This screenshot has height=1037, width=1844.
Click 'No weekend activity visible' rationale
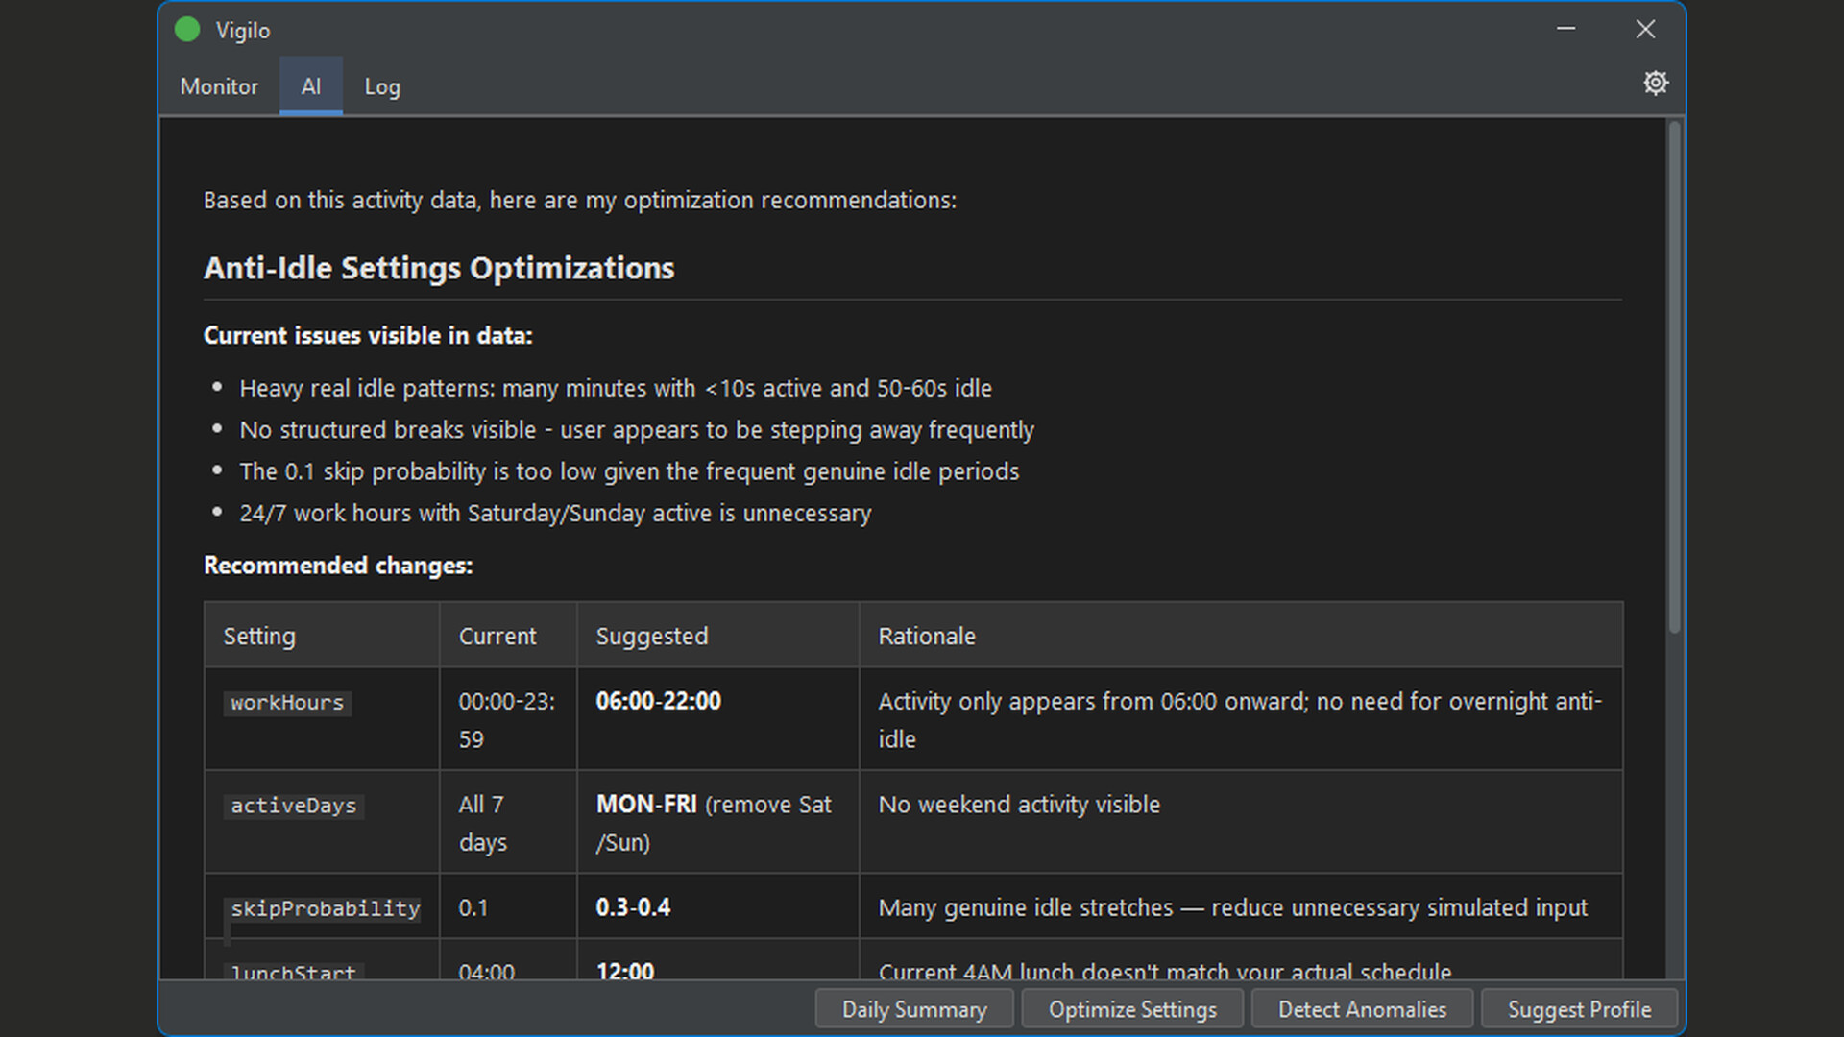[1019, 805]
